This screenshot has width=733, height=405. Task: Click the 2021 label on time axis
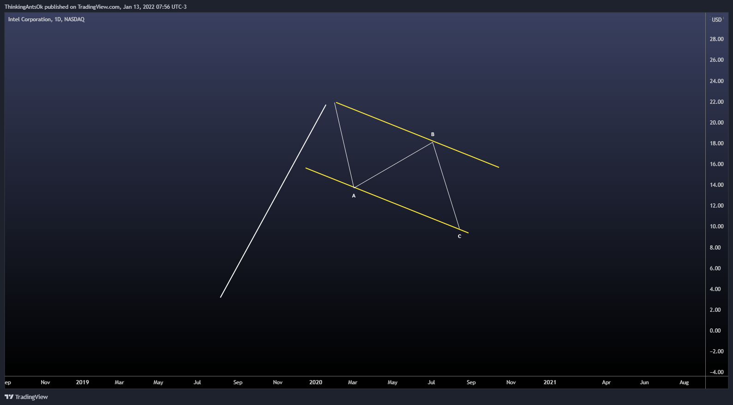coord(550,382)
